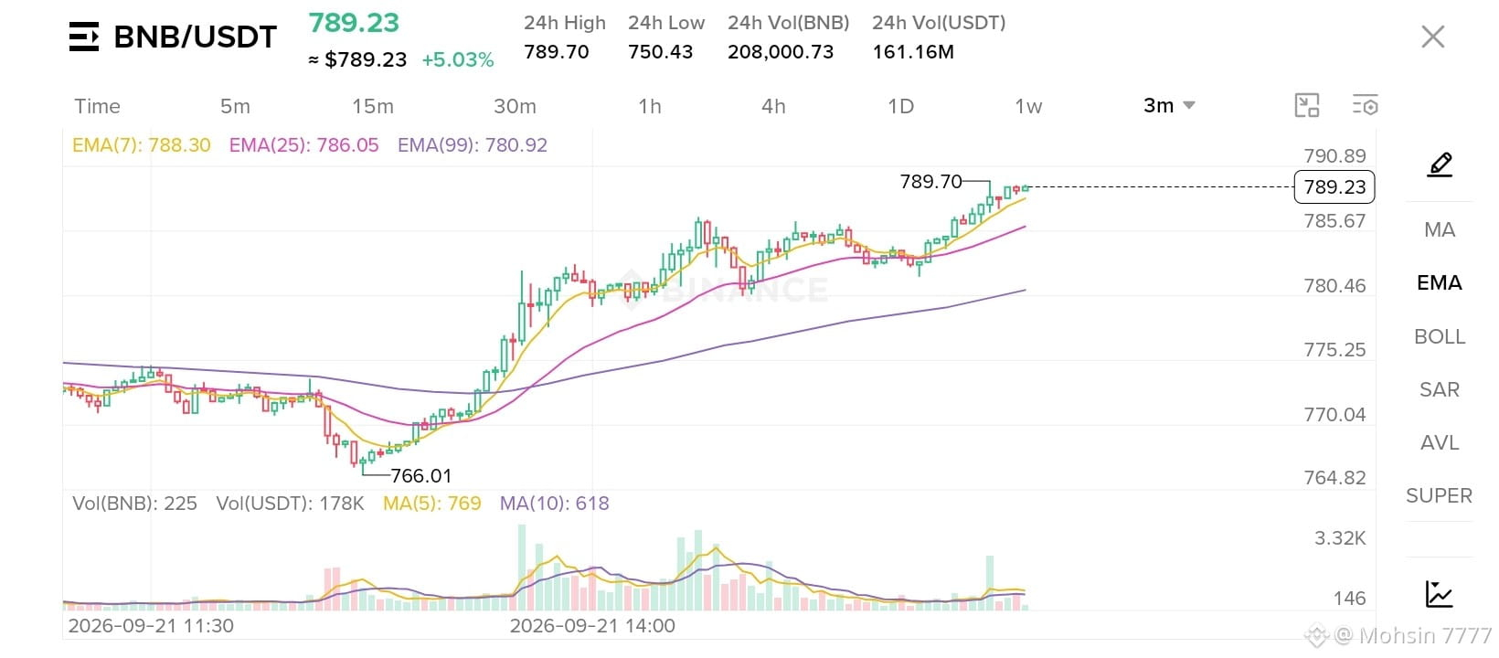Viewport: 1499px width, 658px height.
Task: Activate the SUPER indicator
Action: (x=1440, y=495)
